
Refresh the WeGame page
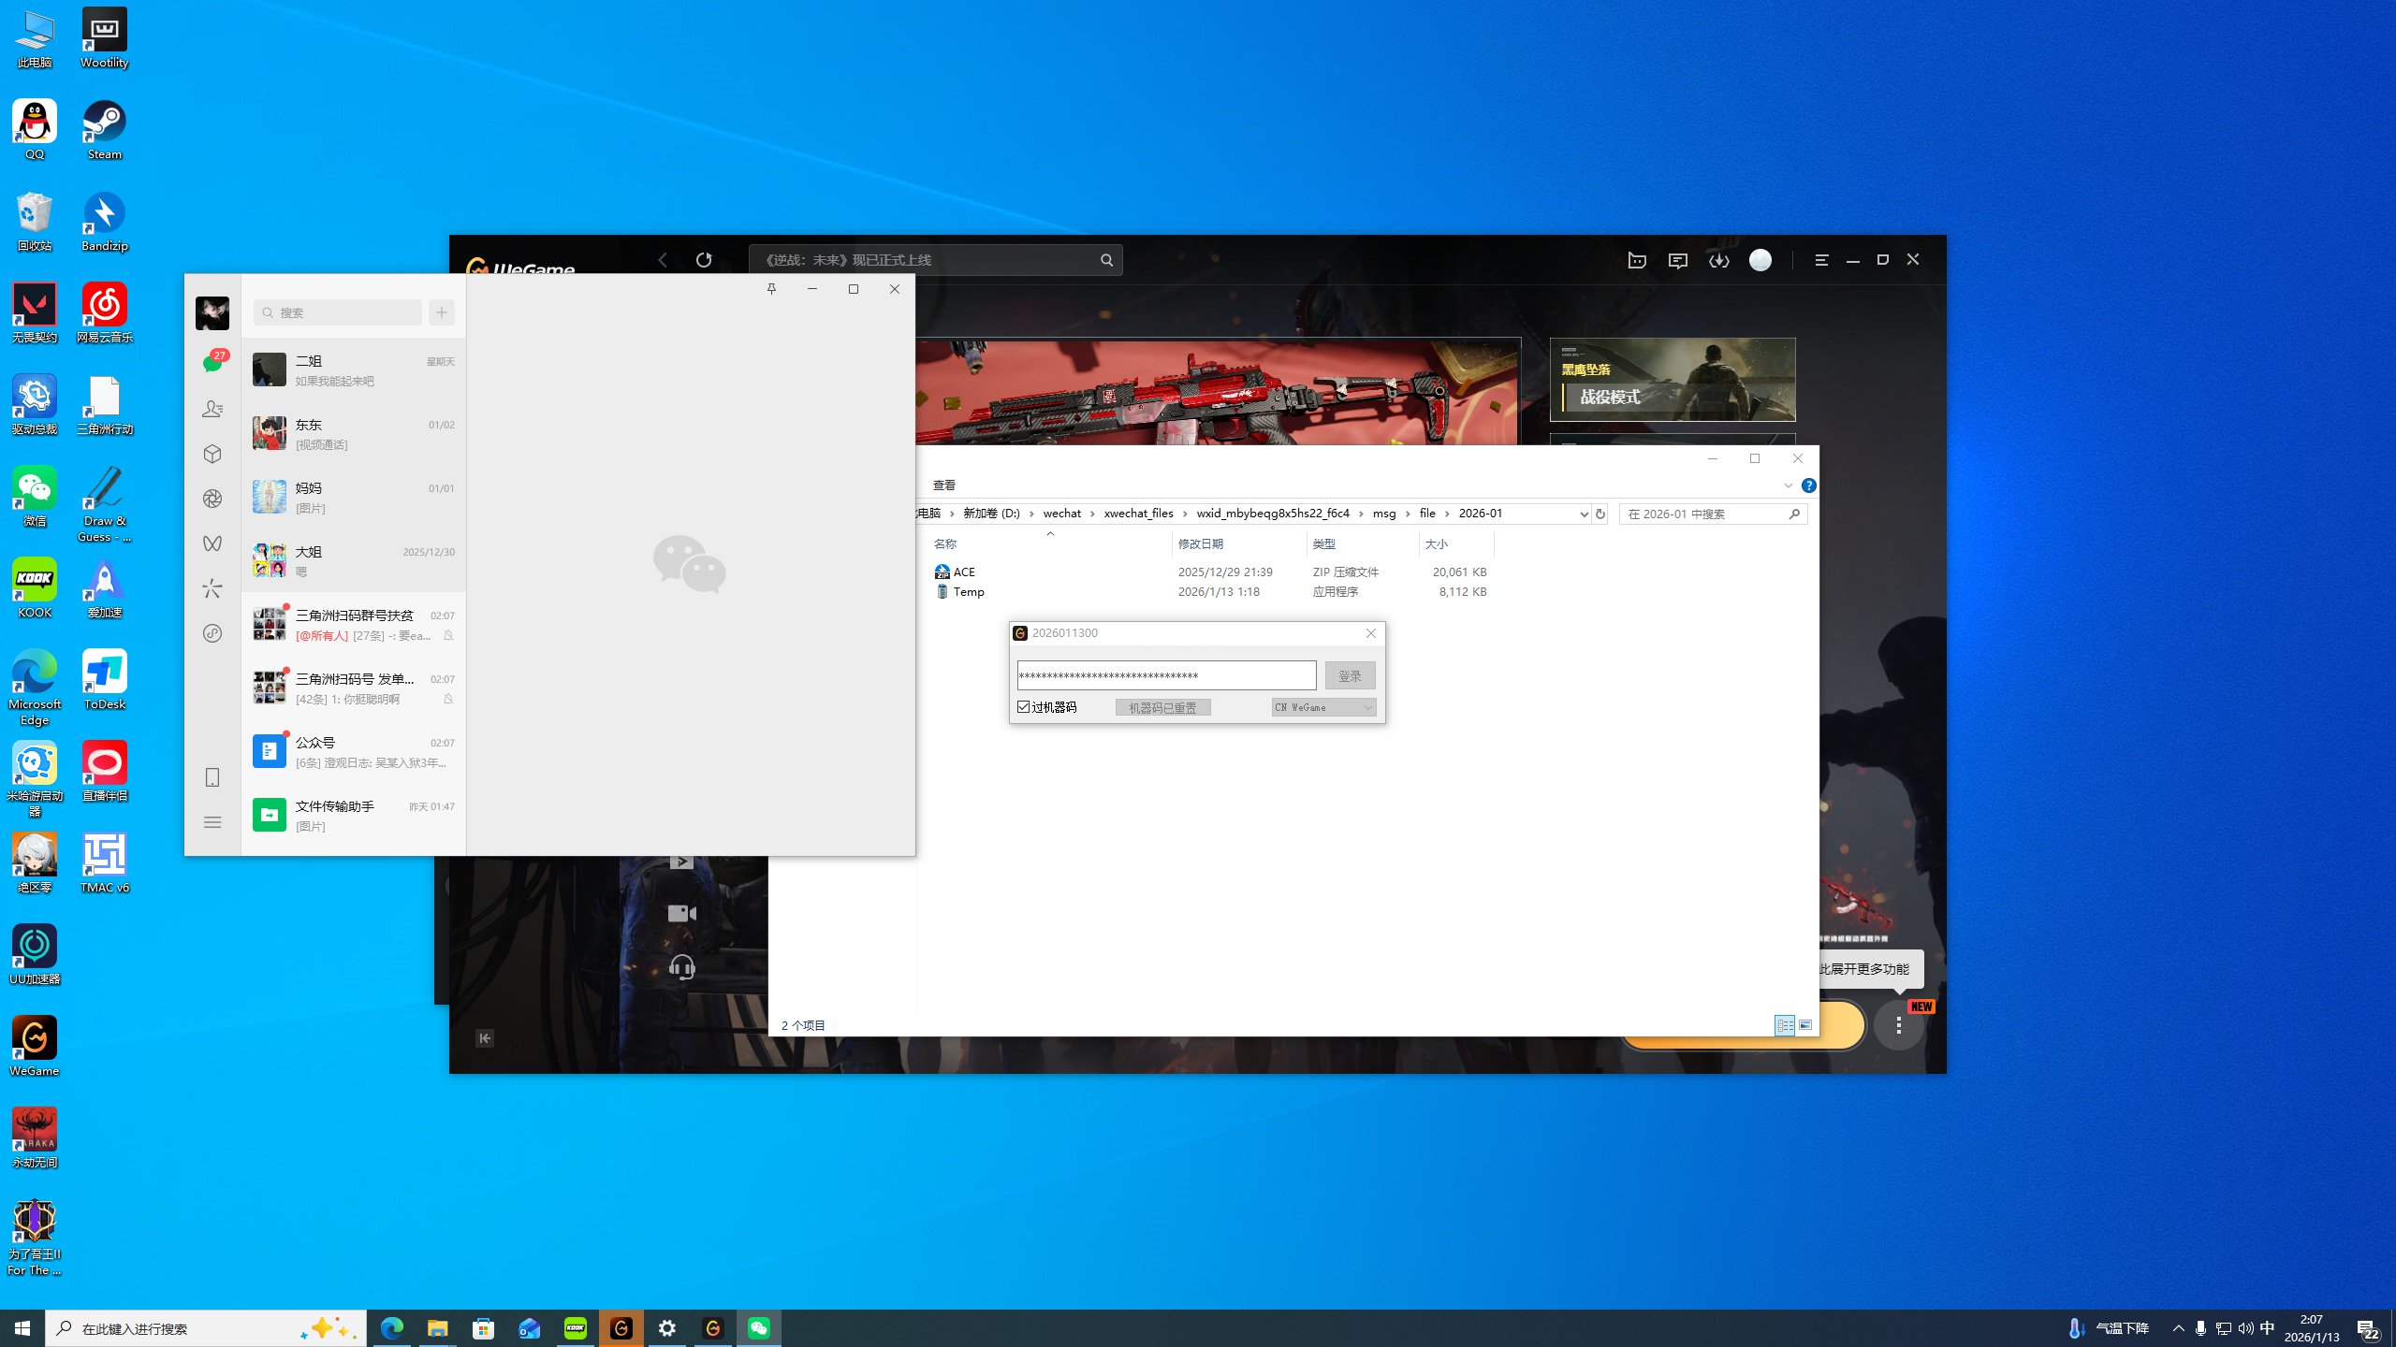pos(704,260)
